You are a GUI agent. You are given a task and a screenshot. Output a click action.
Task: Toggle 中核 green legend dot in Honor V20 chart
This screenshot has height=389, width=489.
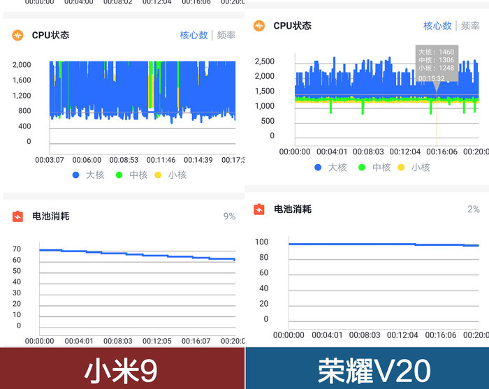pyautogui.click(x=362, y=168)
